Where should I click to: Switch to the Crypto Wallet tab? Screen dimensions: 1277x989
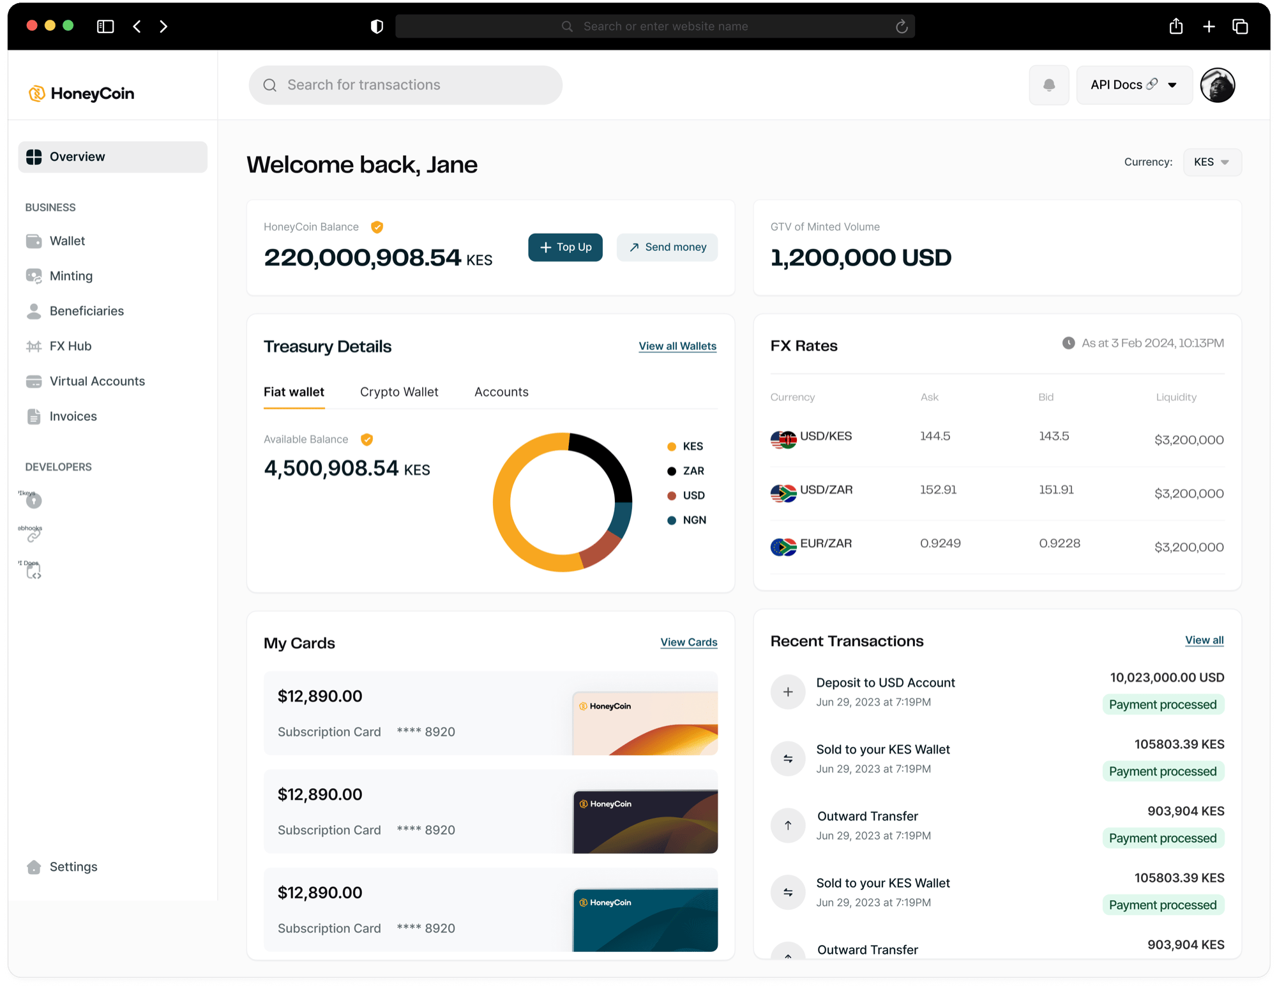[399, 392]
